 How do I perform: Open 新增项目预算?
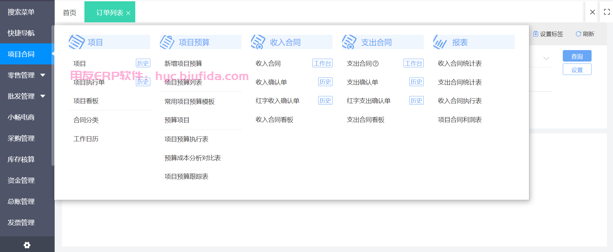tap(183, 63)
